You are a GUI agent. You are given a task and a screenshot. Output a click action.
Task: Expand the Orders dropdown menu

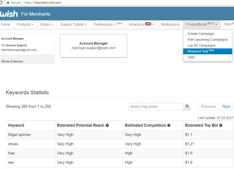(47, 25)
